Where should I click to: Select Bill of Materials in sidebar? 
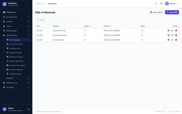tap(18, 40)
